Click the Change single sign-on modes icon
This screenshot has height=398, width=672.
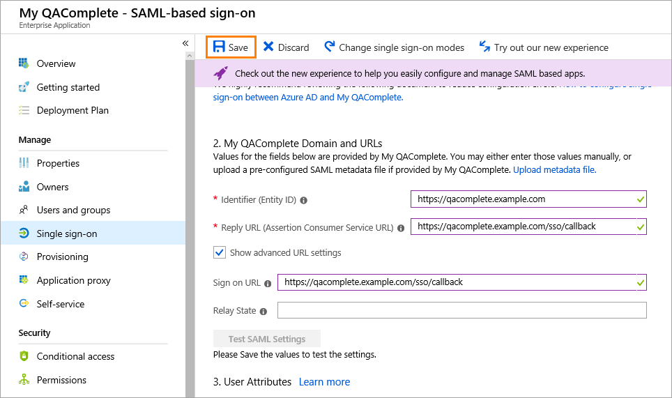pyautogui.click(x=330, y=47)
